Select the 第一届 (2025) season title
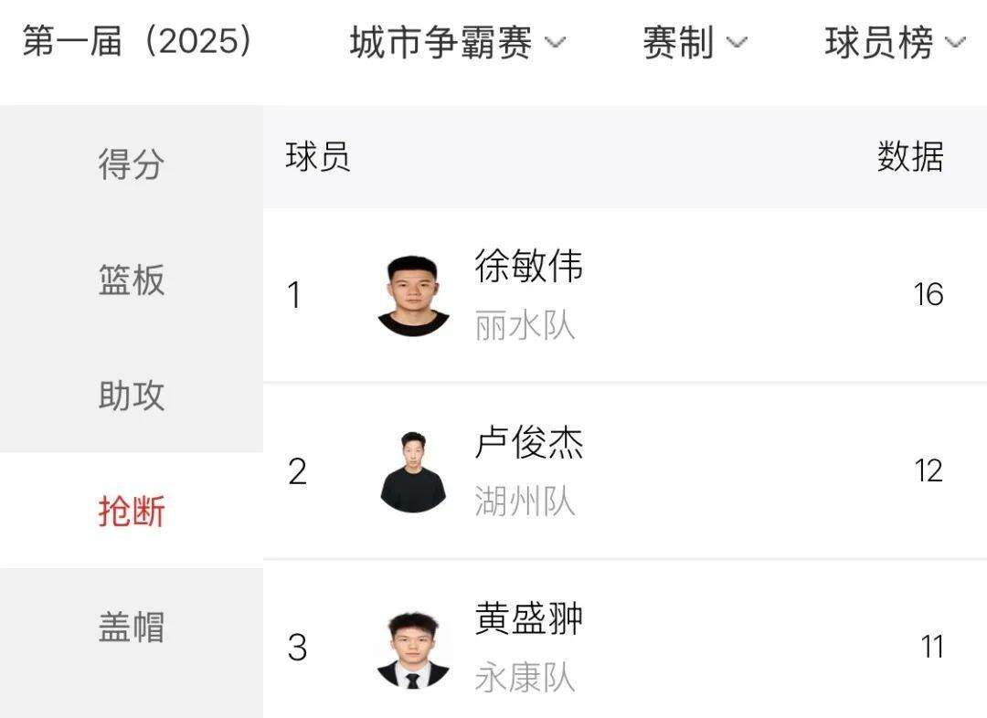The width and height of the screenshot is (987, 718). pos(137,41)
